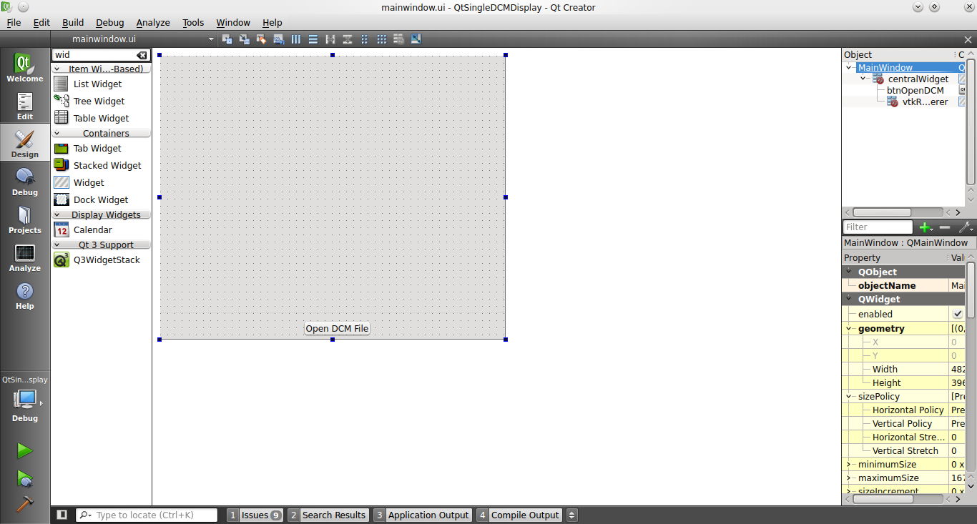Collapse the Qt 3 Support category

pos(102,245)
